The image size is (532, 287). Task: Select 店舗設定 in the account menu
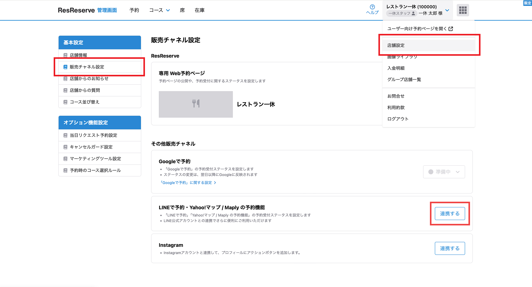[x=429, y=45]
